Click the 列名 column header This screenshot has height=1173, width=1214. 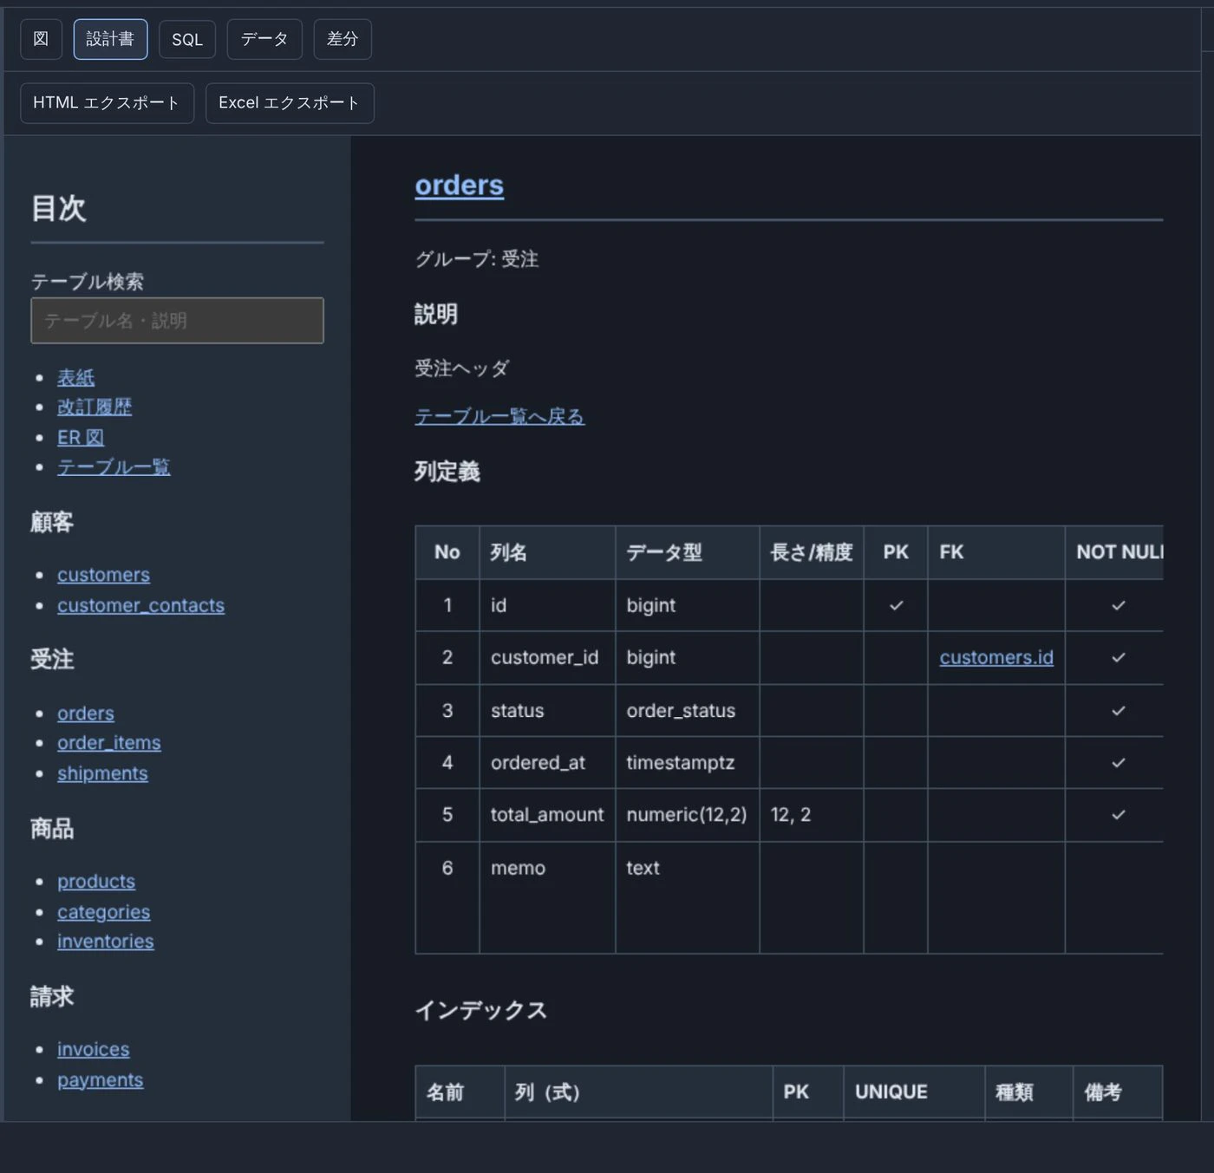(547, 553)
